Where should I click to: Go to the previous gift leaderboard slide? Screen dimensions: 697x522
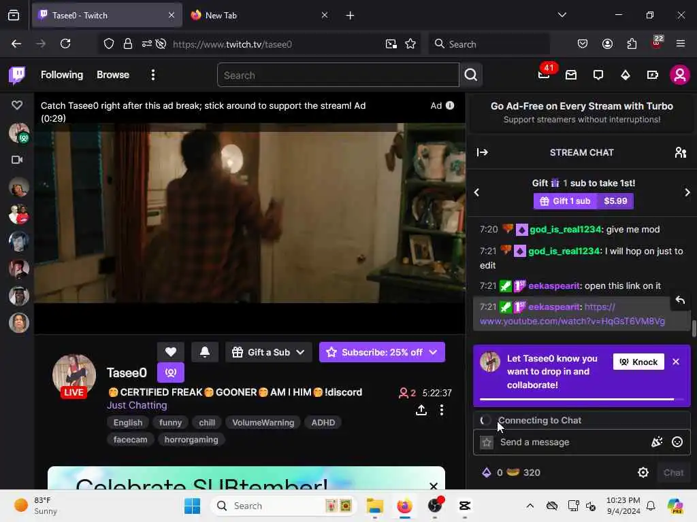[x=476, y=192]
